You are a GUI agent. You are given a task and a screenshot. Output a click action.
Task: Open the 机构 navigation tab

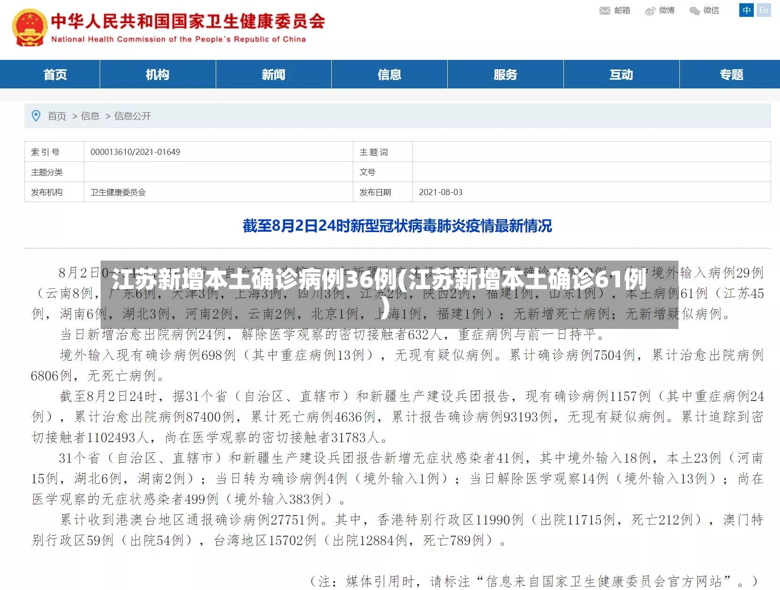coord(158,74)
